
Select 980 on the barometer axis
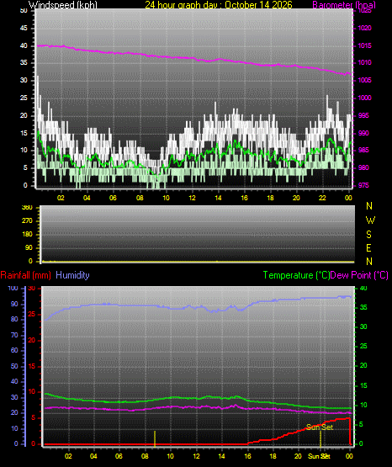click(x=363, y=168)
